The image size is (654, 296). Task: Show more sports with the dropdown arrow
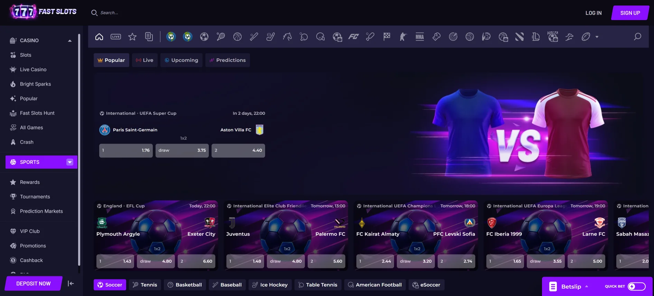tap(597, 37)
